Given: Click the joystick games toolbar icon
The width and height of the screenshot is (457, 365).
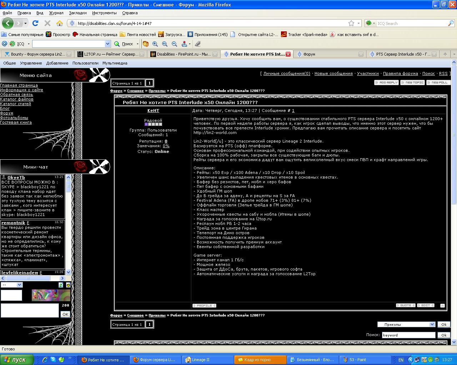Looking at the screenshot, I should [184, 44].
